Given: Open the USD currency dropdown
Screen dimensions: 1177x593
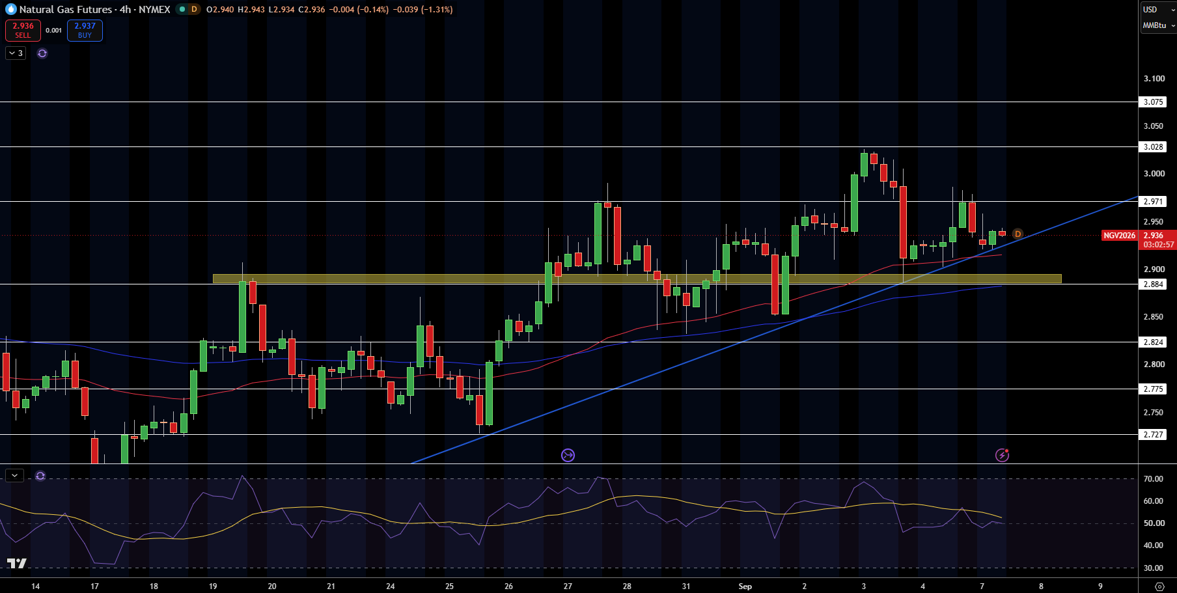Looking at the screenshot, I should point(1158,9).
